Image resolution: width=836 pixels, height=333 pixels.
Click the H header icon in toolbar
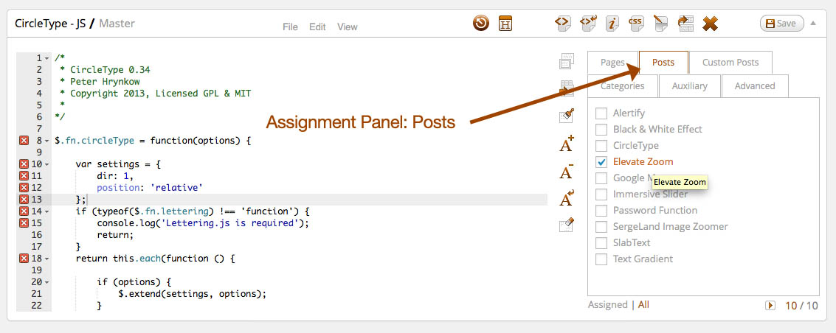click(505, 24)
